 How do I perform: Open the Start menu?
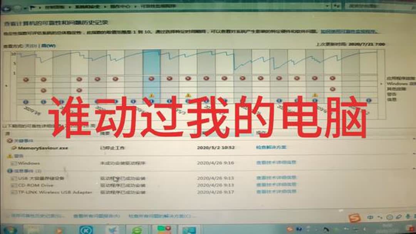[10, 230]
